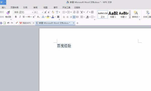Select the 标题 2 style
This screenshot has height=91, width=151.
(x=124, y=15)
